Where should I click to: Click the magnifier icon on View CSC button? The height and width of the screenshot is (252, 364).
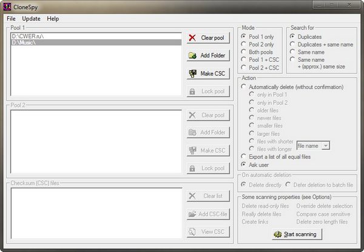192,231
